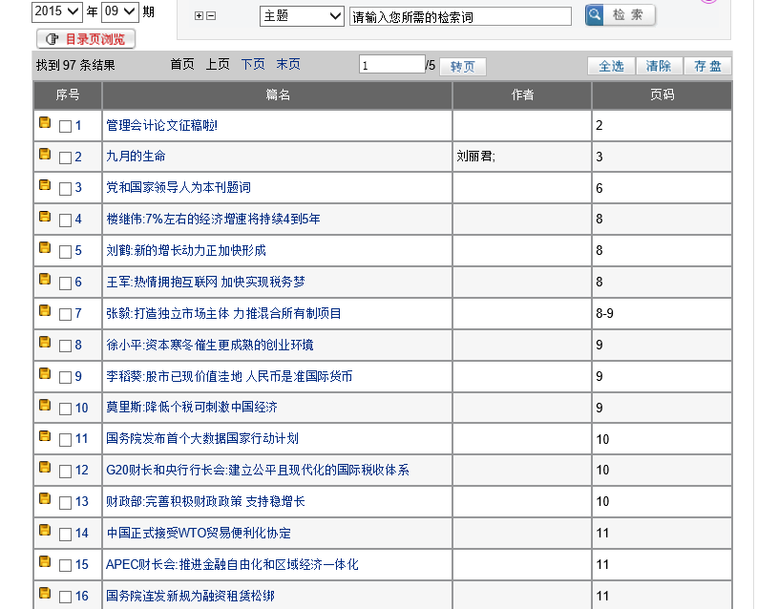Click the yellow document icon in row 7
The image size is (757, 609).
[x=45, y=311]
